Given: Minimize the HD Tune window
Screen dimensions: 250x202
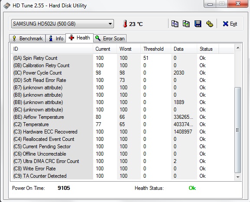Looking at the screenshot, I should [x=210, y=4].
